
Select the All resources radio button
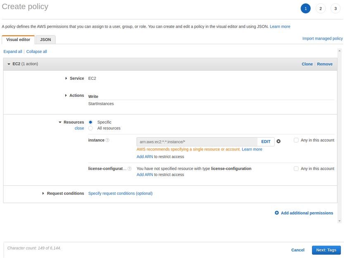[x=90, y=128]
